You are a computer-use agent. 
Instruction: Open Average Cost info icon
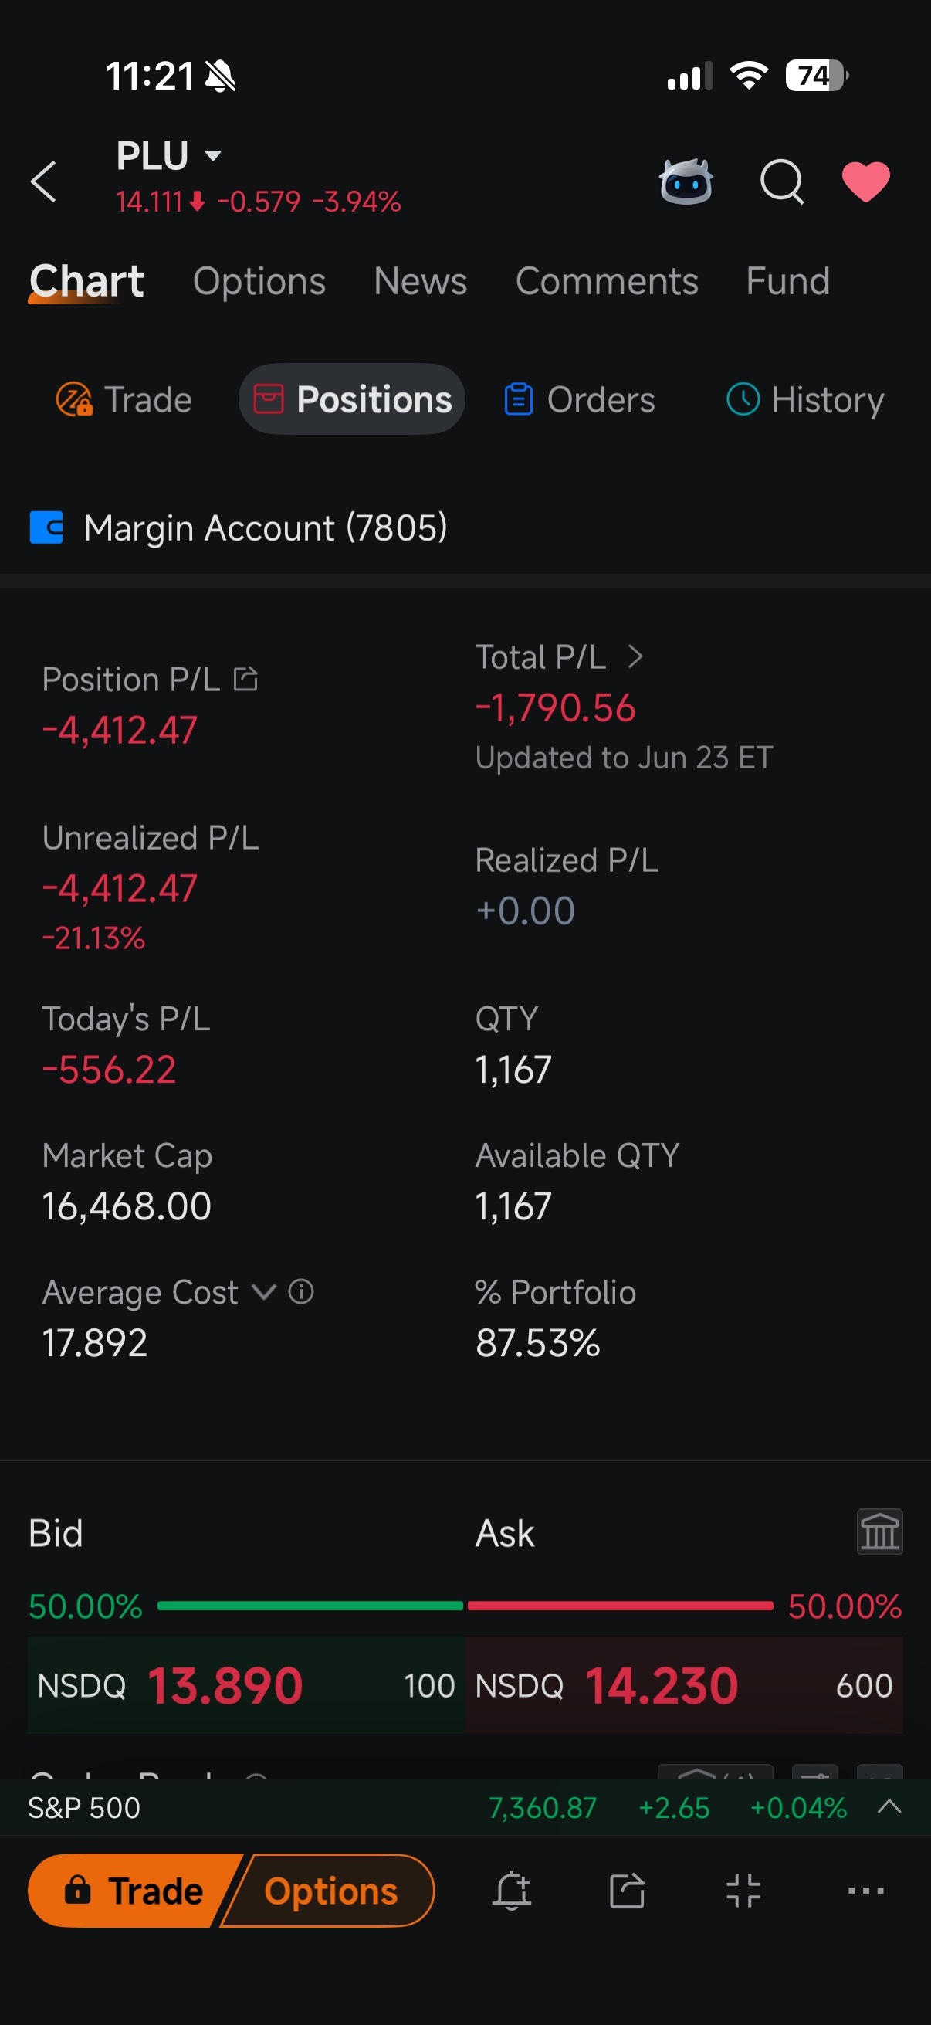click(x=301, y=1291)
